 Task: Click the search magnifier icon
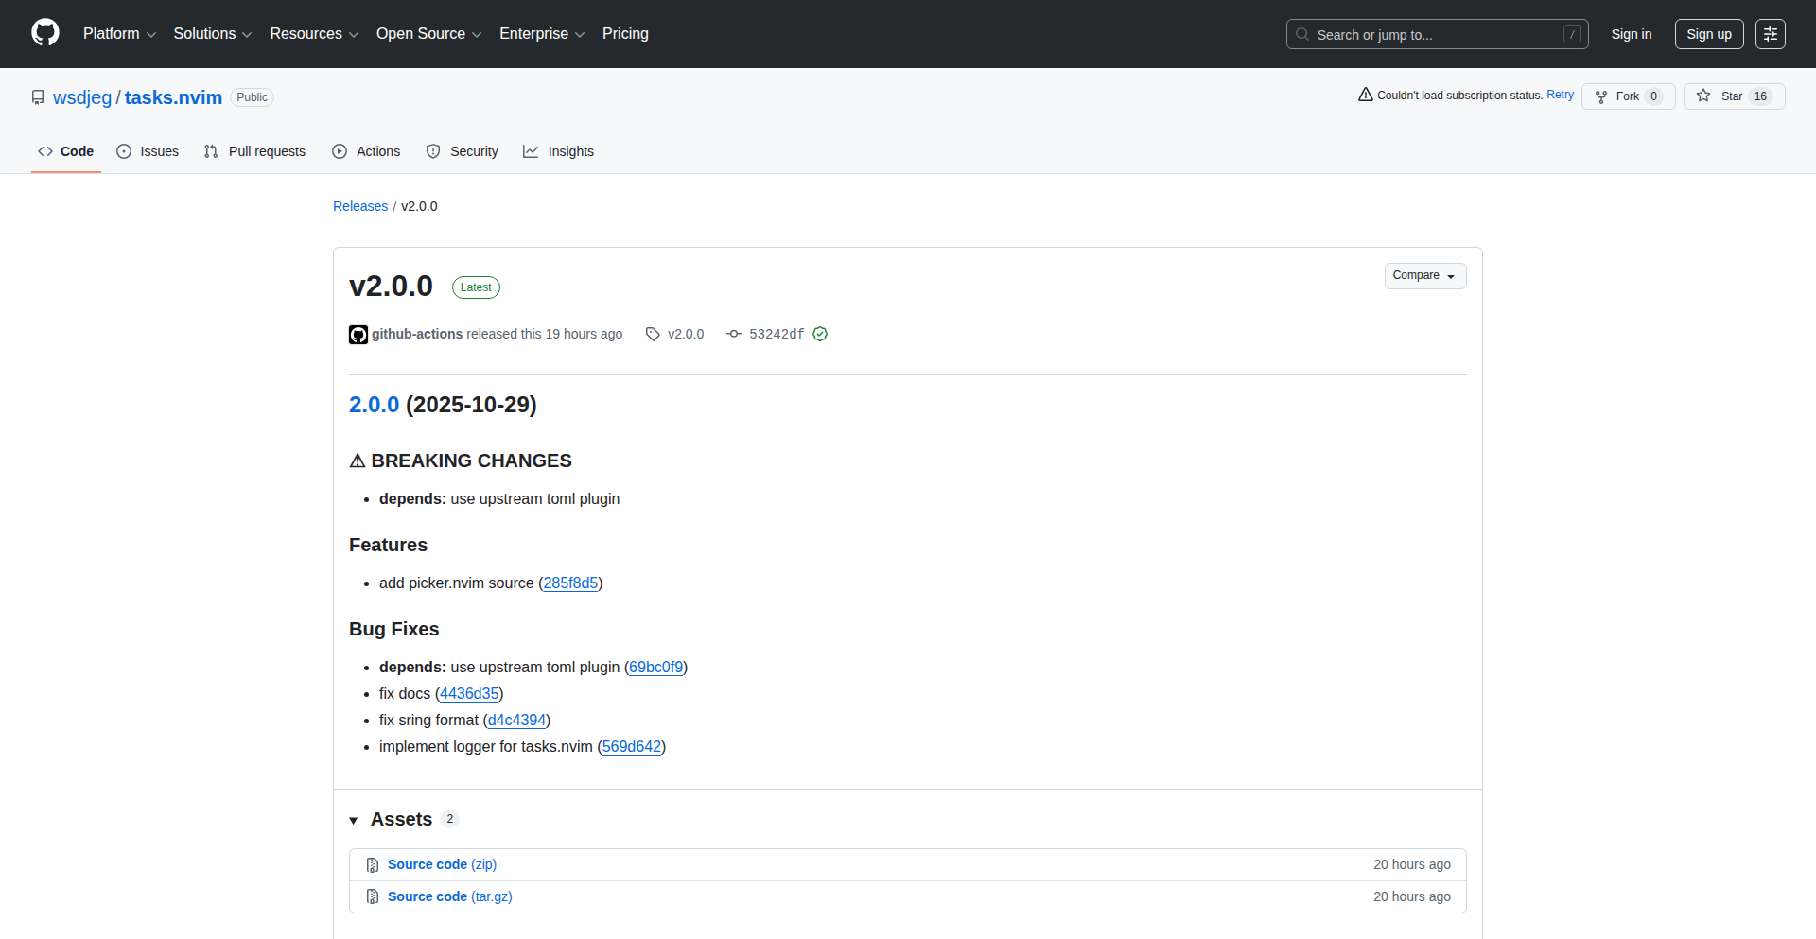1302,34
